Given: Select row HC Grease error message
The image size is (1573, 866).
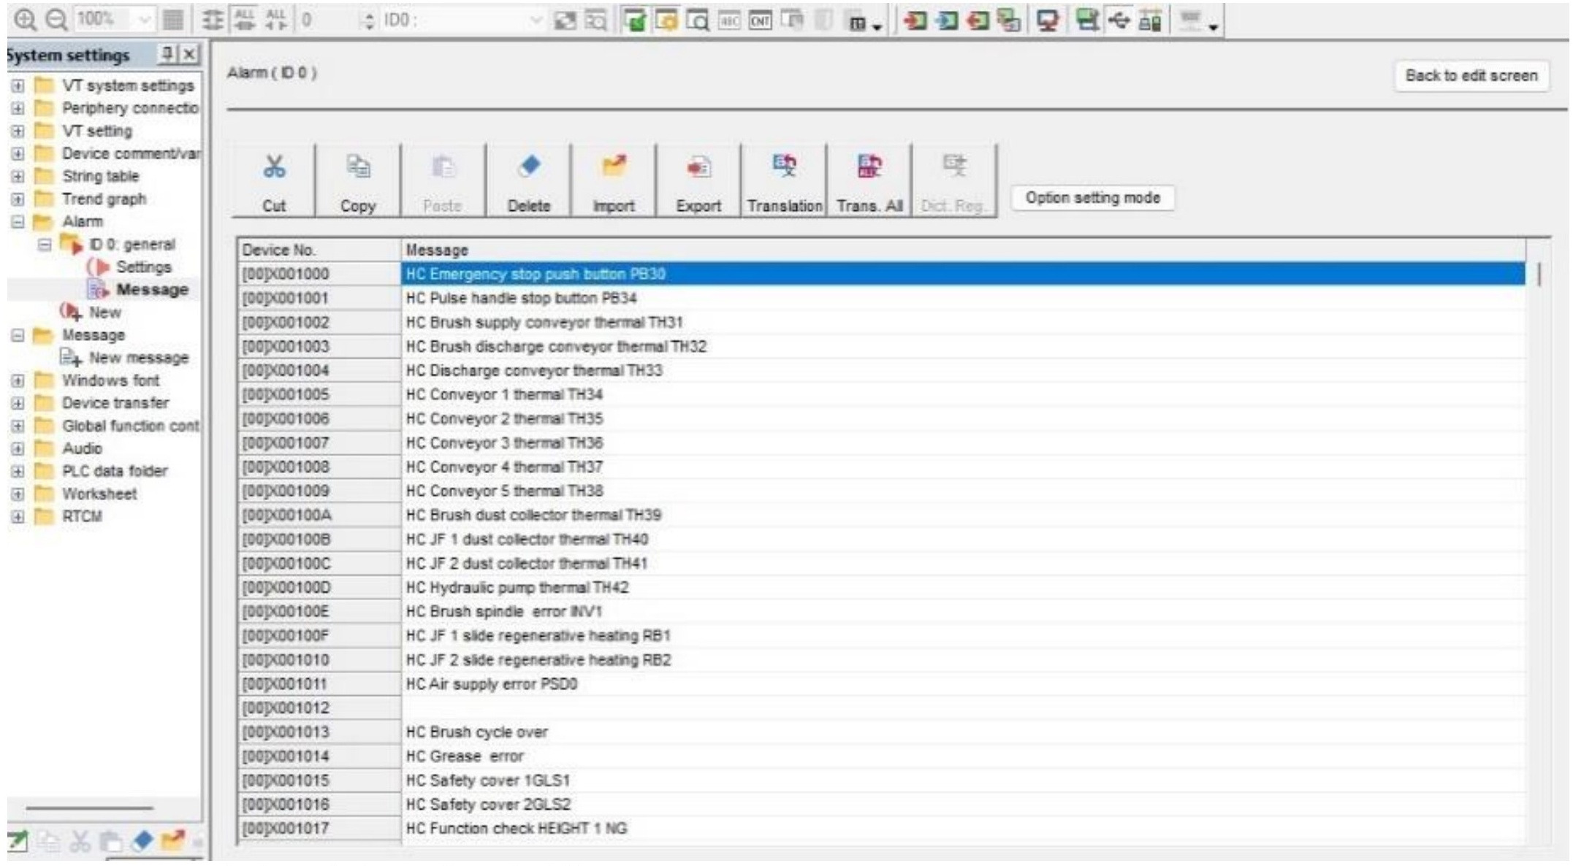Looking at the screenshot, I should tap(465, 756).
